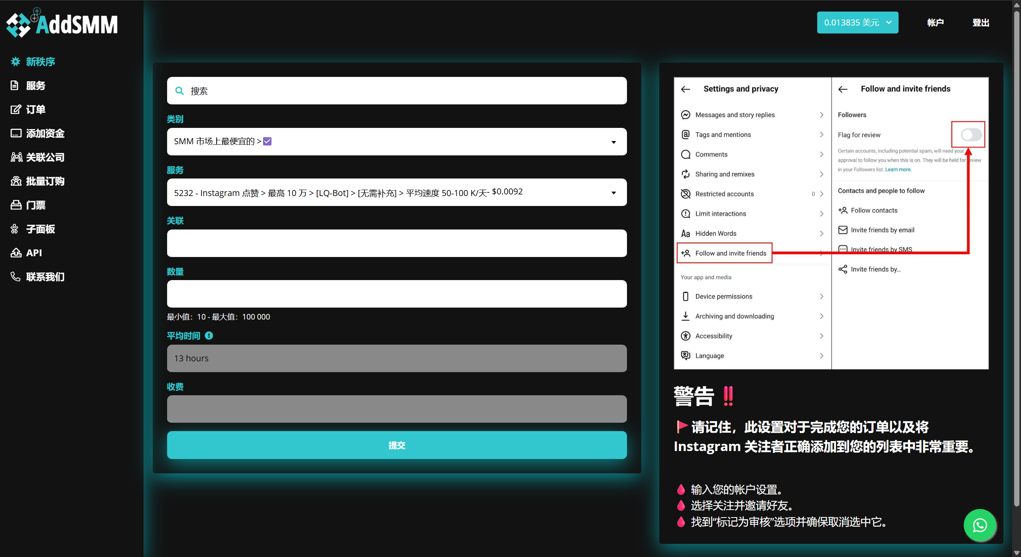The width and height of the screenshot is (1021, 557).
Task: Click the child panel icon beside 子面板
Action: click(x=15, y=229)
